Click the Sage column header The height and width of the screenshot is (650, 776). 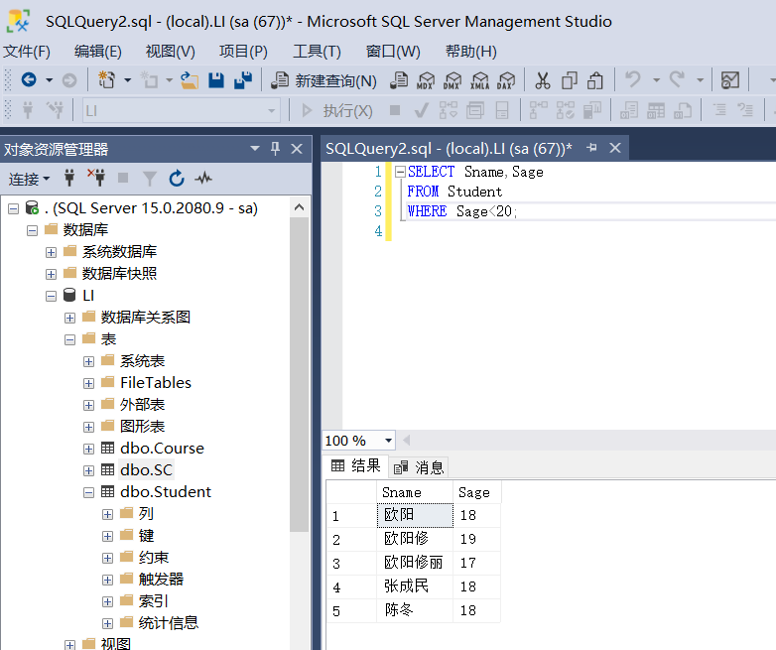476,492
